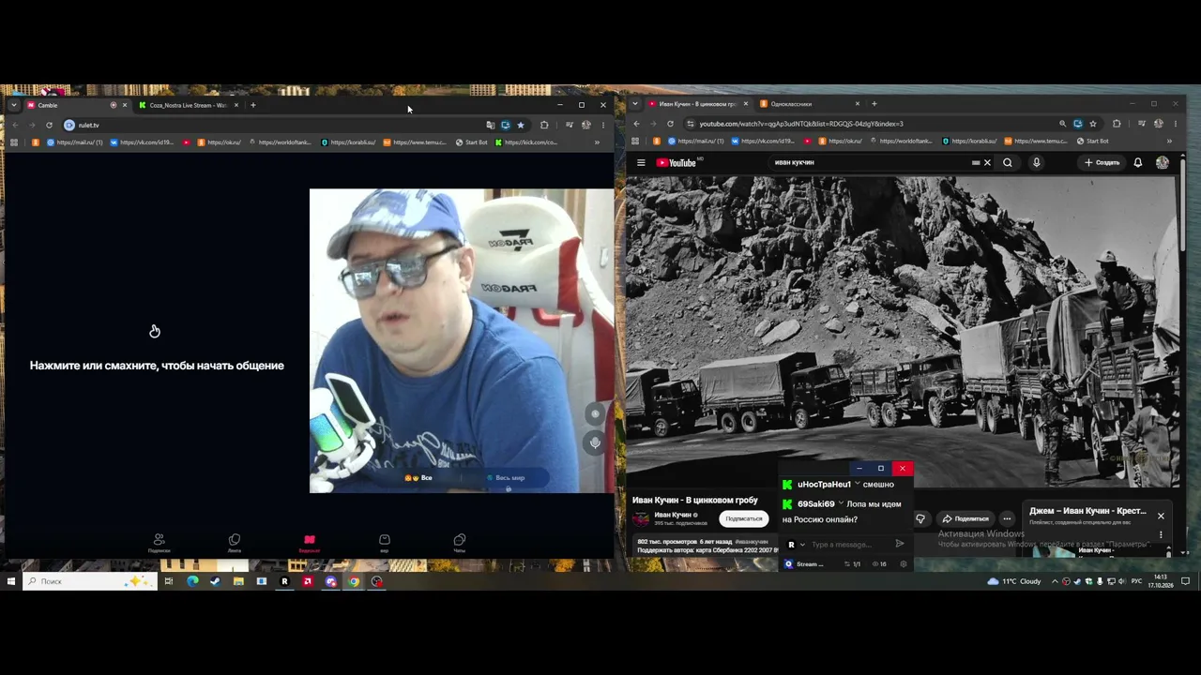
Task: Subscribe with the Подписаться button
Action: (744, 518)
